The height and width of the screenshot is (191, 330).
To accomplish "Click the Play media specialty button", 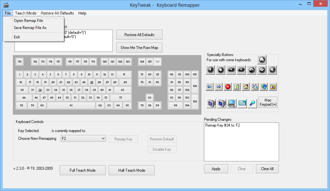I will point(210,70).
